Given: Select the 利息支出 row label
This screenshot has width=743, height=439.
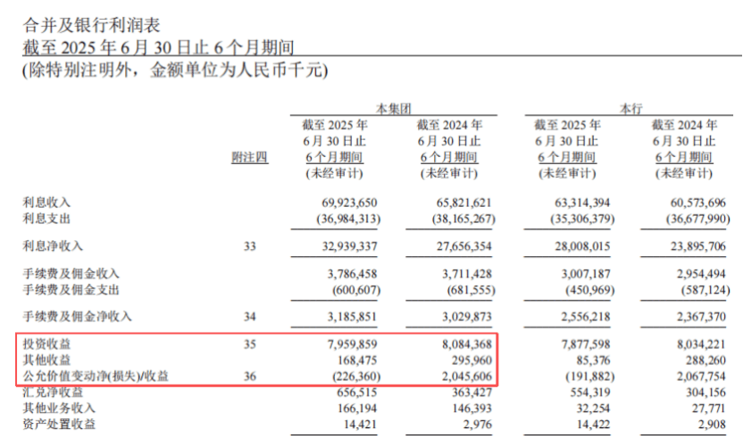Looking at the screenshot, I should (46, 219).
